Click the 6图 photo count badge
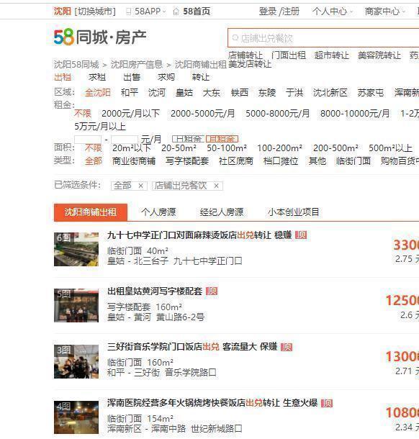 (63, 237)
